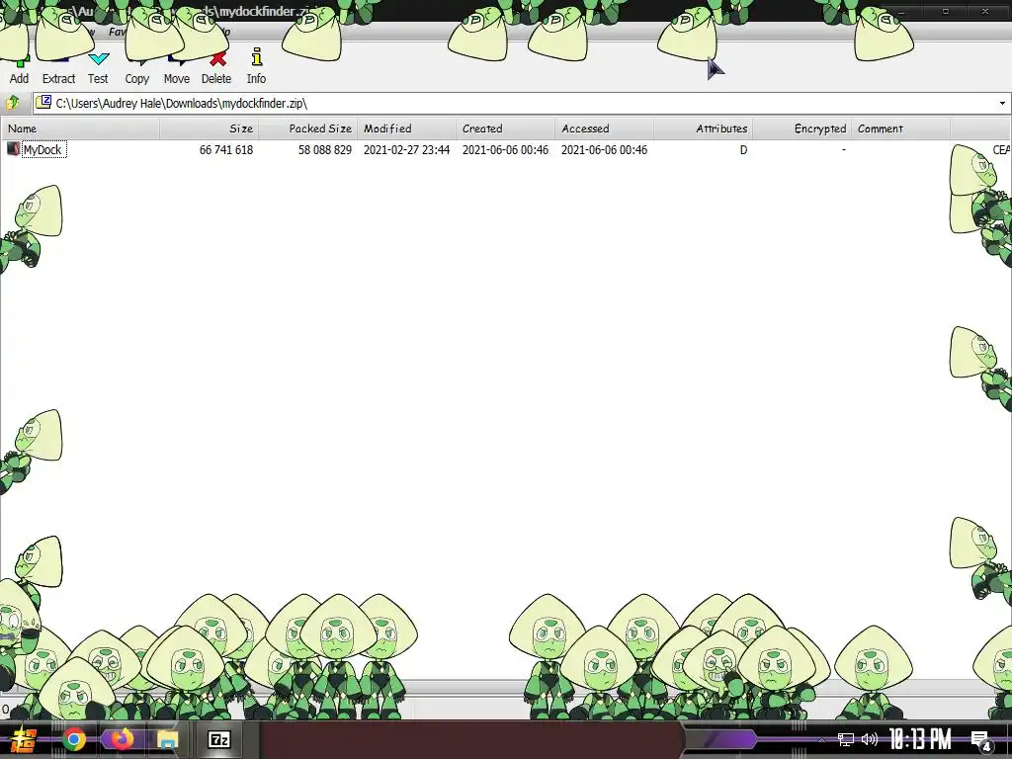Click modified date 2021-02-27 23:44

[406, 150]
